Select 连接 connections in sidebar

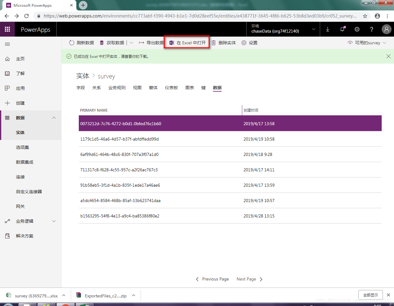[x=20, y=177]
